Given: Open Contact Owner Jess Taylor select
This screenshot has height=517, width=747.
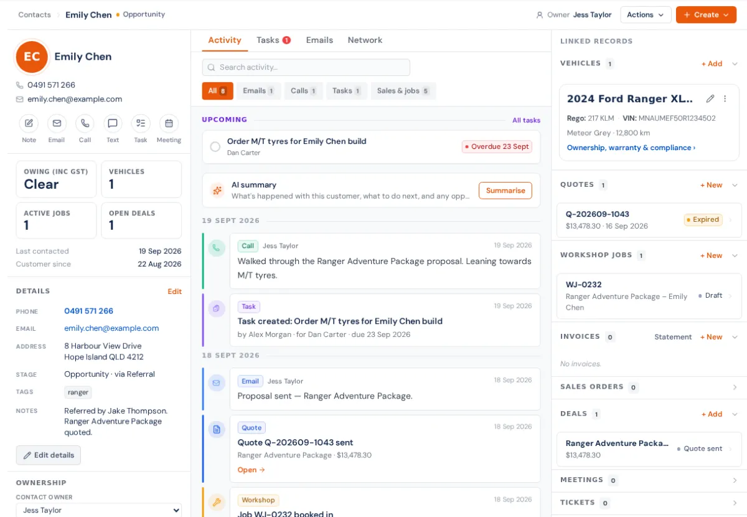Looking at the screenshot, I should (98, 510).
